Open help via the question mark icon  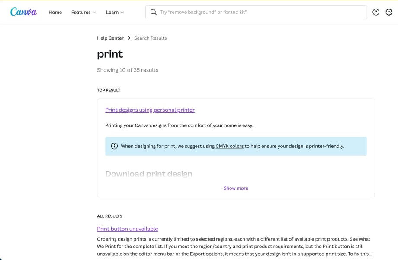pos(376,12)
